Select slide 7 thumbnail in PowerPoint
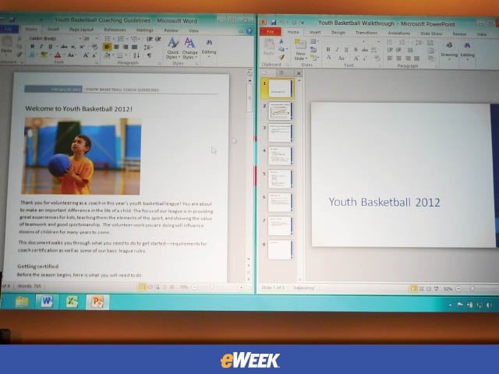Screen dimensions: 499x374 pyautogui.click(x=280, y=226)
